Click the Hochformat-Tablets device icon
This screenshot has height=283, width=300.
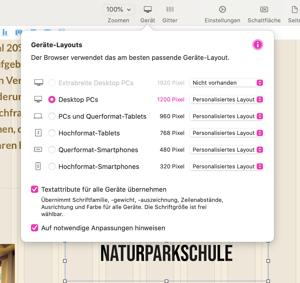click(x=38, y=133)
